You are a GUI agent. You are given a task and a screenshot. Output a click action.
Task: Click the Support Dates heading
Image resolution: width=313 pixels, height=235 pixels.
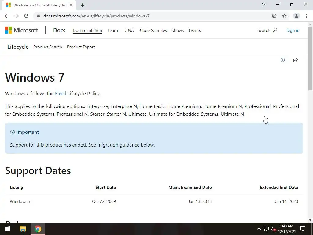click(38, 171)
